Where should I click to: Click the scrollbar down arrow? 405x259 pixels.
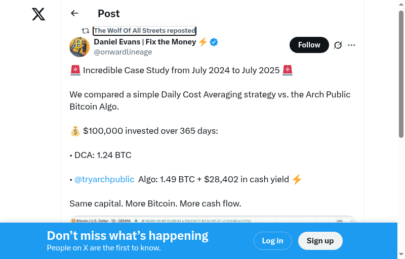pos(401,254)
